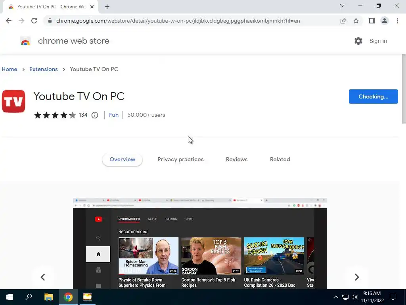Go back with the browser back arrow

point(9,21)
